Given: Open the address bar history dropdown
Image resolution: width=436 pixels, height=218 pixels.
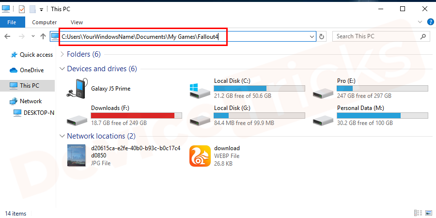Looking at the screenshot, I should coord(312,36).
